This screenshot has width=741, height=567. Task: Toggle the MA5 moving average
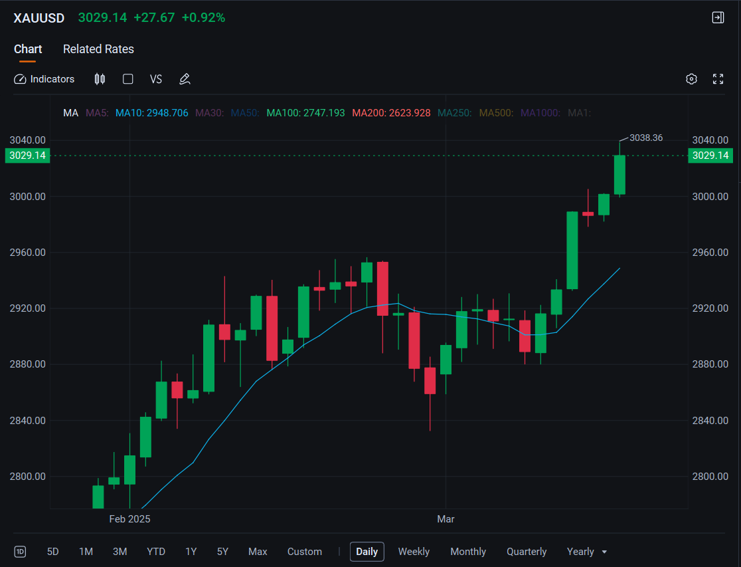(x=97, y=113)
